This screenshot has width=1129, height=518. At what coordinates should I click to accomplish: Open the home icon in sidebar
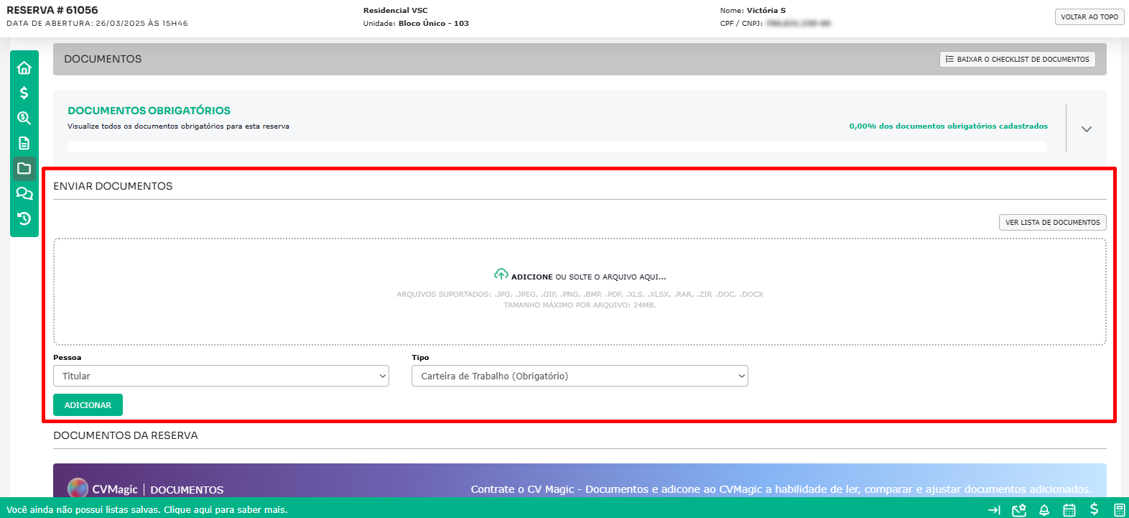tap(24, 68)
